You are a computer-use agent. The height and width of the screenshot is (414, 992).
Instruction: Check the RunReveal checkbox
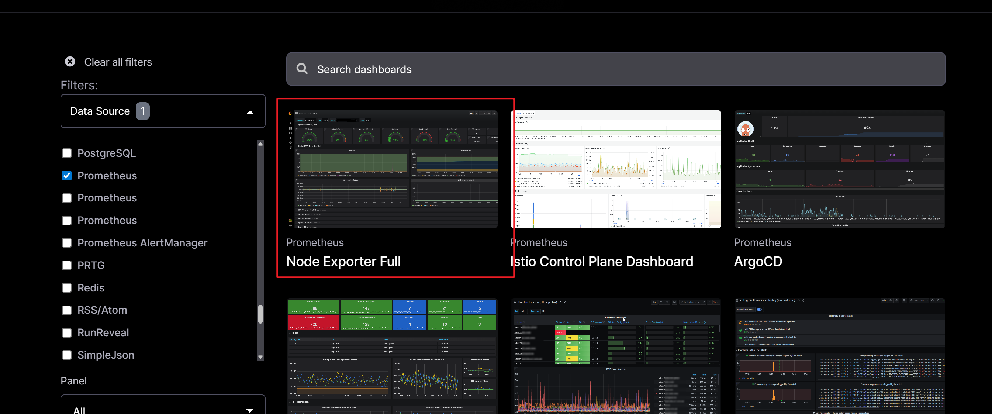67,332
